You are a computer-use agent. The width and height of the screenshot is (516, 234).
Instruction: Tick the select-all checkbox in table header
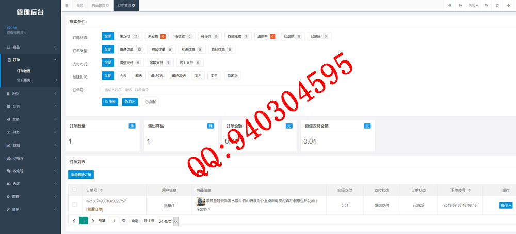75,190
